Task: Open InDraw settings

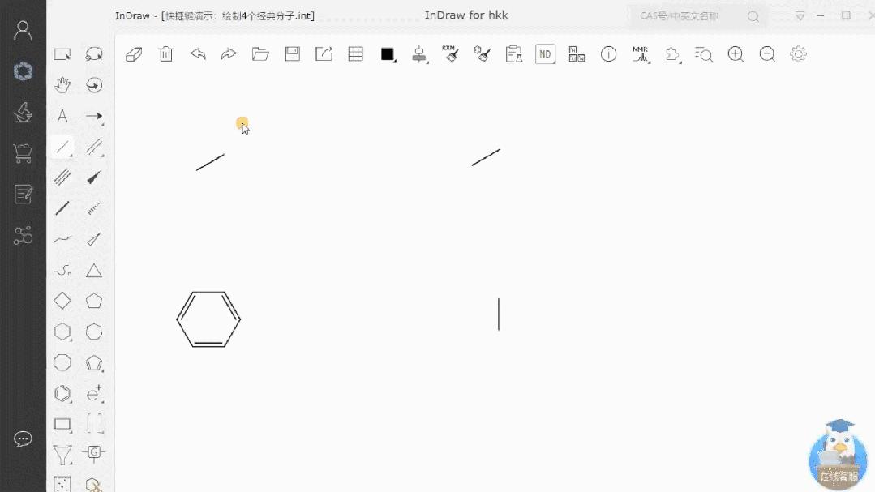Action: tap(798, 53)
